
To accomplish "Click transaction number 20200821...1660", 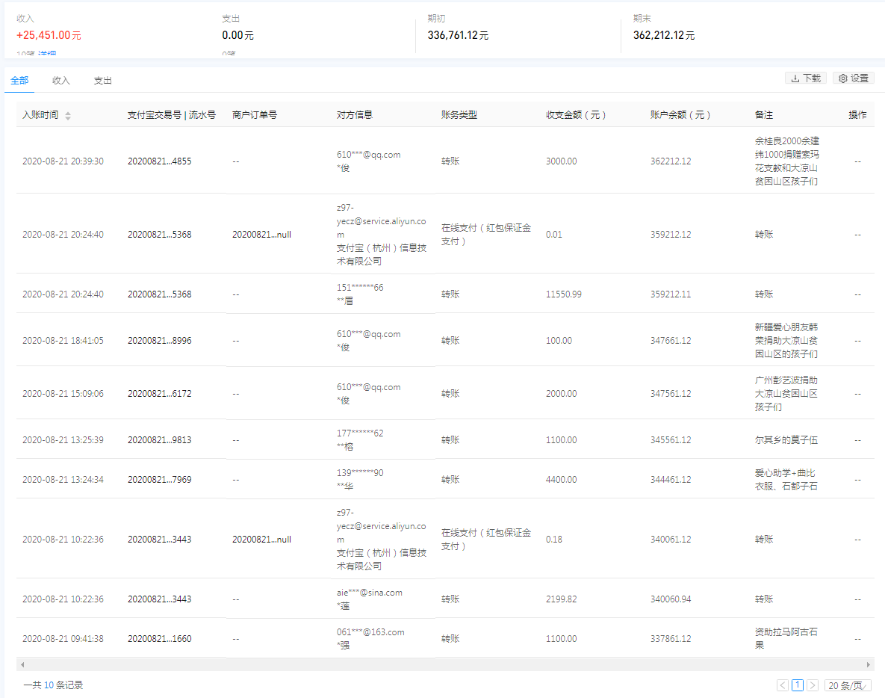I will [x=159, y=639].
